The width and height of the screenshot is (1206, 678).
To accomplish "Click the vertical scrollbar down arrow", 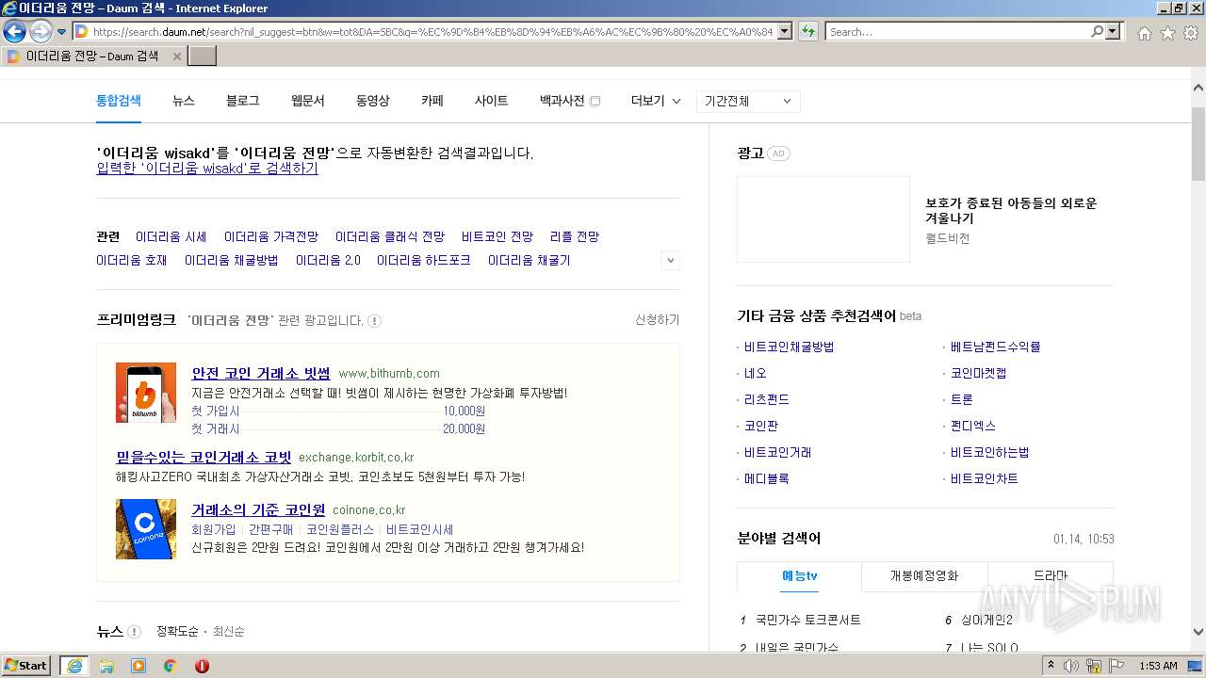I will (x=1198, y=632).
